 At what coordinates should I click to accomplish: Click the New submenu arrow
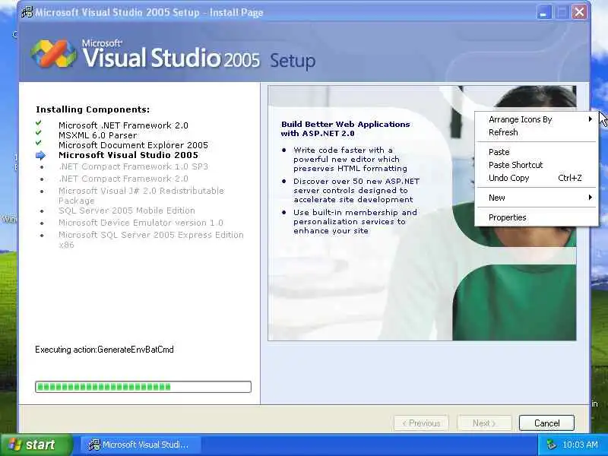coord(591,198)
